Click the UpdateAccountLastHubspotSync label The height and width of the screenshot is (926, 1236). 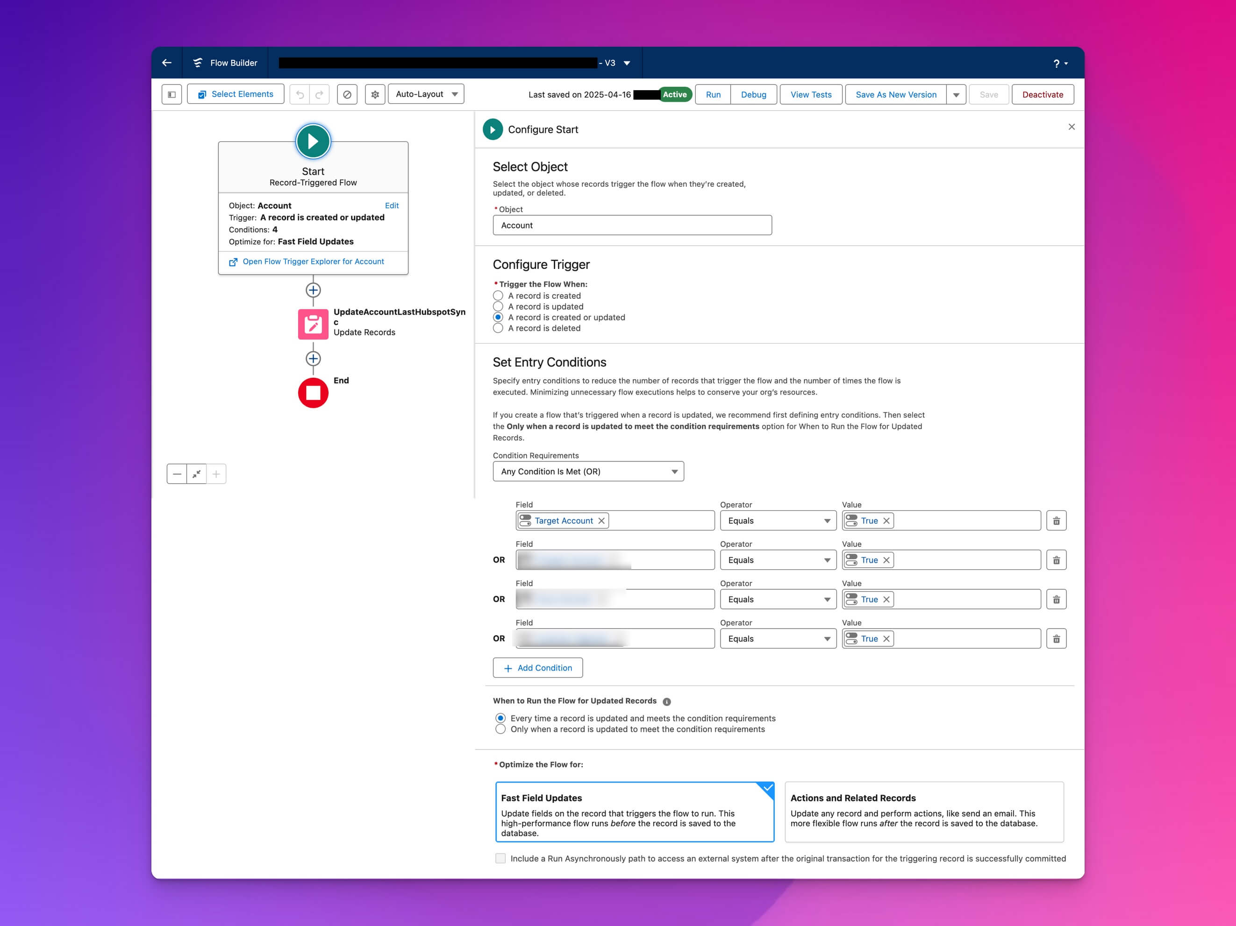click(x=399, y=317)
